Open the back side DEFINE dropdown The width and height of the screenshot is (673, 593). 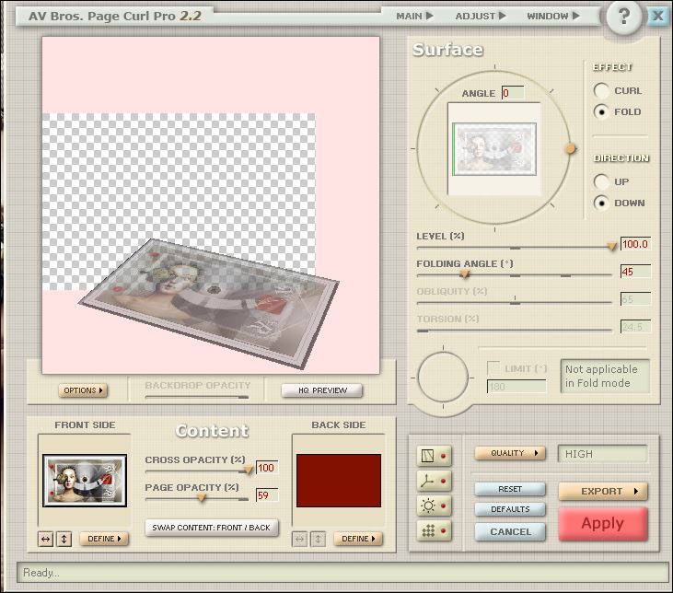tap(358, 539)
